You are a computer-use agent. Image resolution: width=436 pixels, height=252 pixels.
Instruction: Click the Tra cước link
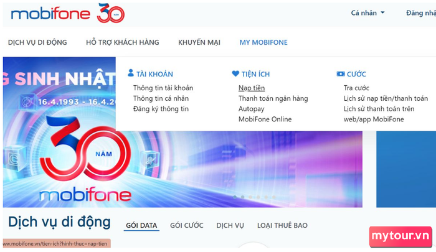[356, 88]
